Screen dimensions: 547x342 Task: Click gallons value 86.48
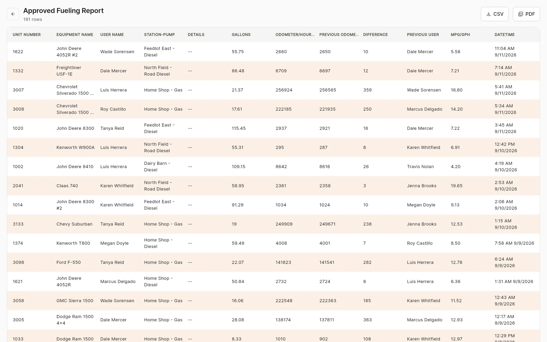click(238, 71)
